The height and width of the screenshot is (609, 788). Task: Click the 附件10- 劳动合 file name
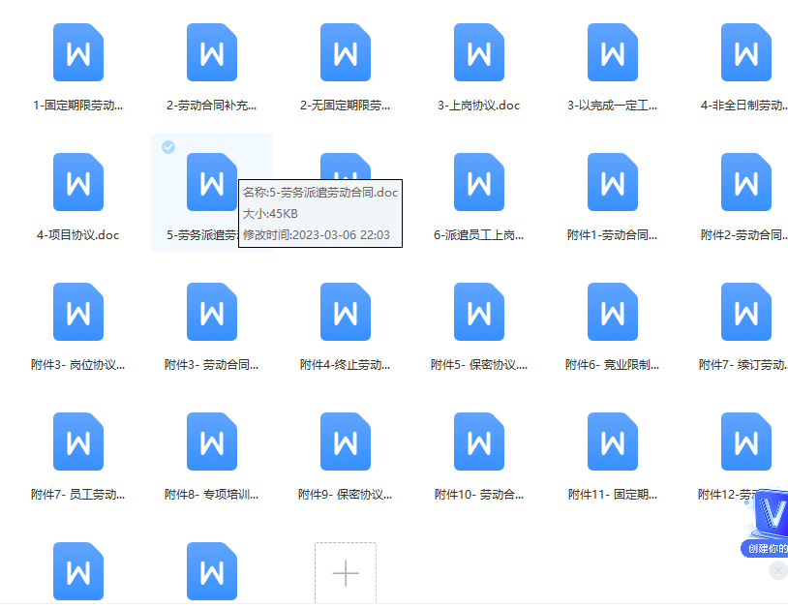pos(479,495)
